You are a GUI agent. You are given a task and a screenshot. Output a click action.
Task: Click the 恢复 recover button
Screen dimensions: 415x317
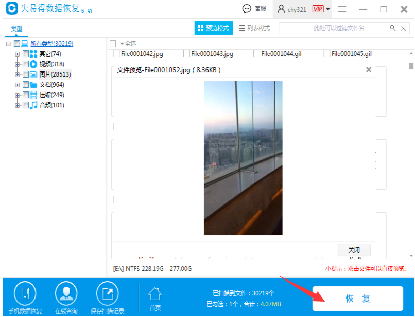click(x=357, y=299)
